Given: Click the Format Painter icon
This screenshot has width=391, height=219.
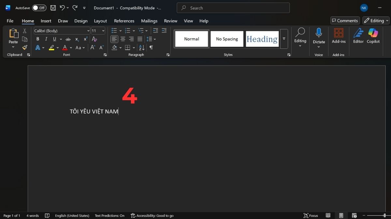Looking at the screenshot, I should (x=24, y=47).
